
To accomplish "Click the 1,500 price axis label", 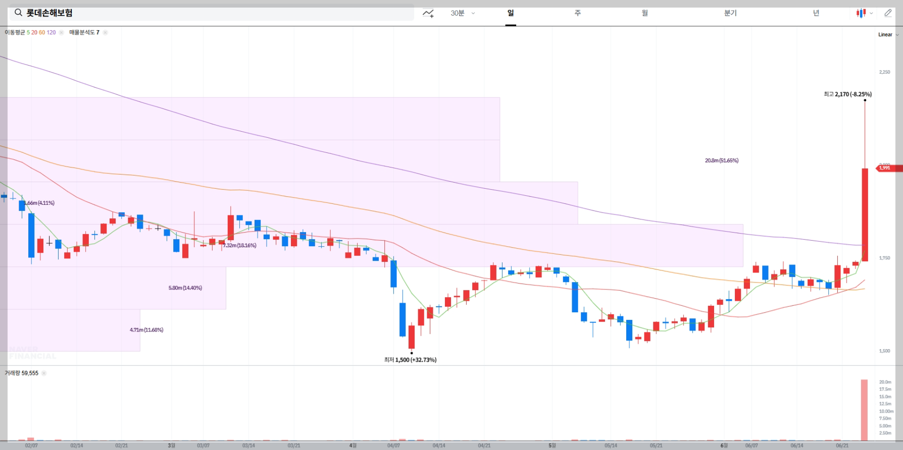I will click(885, 351).
